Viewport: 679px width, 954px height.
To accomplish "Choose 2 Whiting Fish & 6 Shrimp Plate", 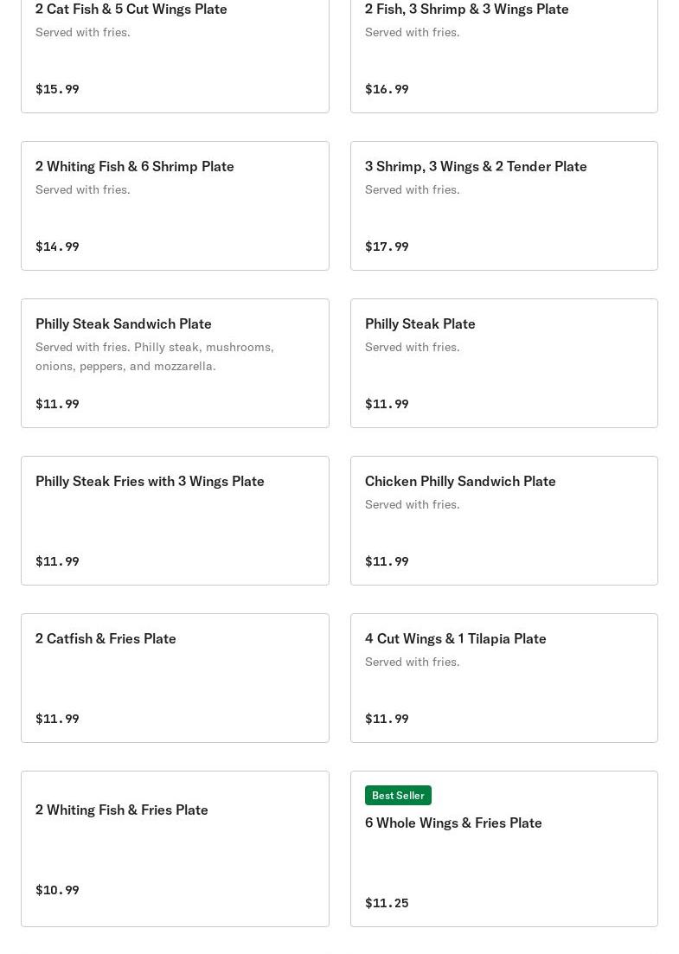I will tap(135, 166).
